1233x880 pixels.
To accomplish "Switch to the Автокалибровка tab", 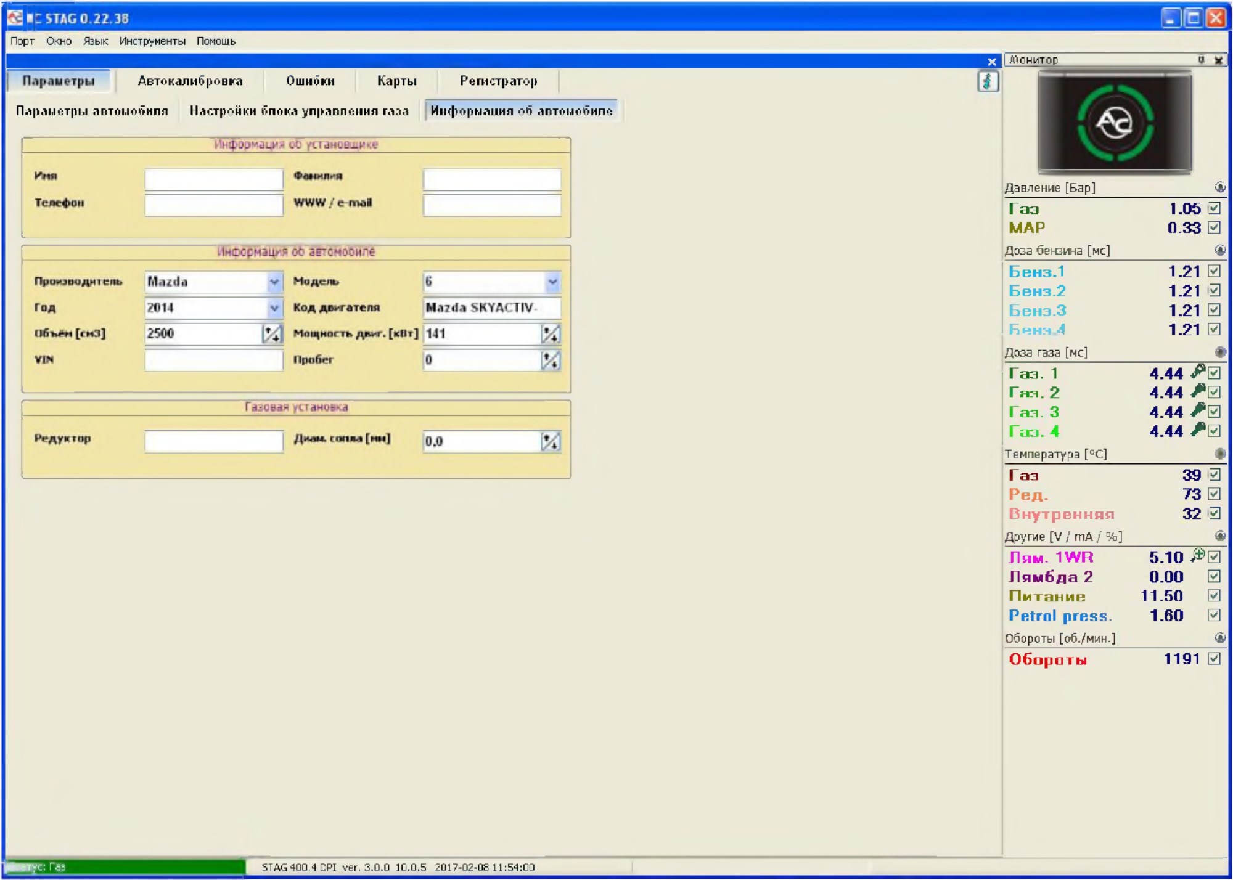I will click(x=190, y=81).
